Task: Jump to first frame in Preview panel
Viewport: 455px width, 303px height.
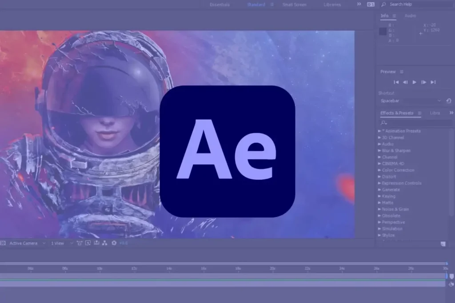Action: coord(396,82)
